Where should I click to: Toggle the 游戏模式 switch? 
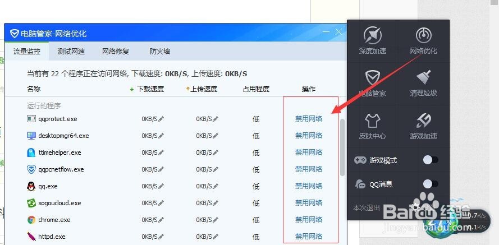click(x=431, y=160)
